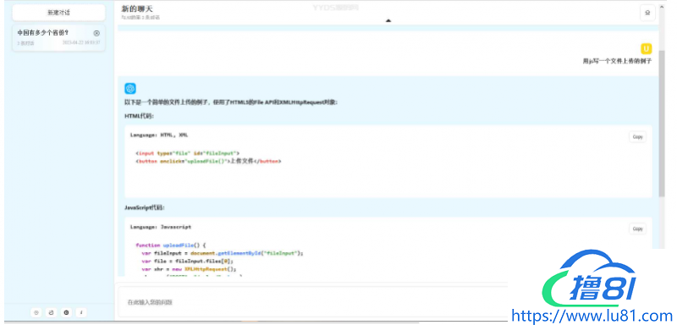
Task: Copy the Javascript code block
Action: 638,229
